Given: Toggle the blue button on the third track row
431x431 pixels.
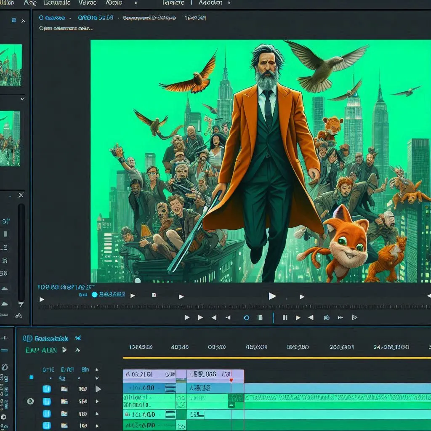Looking at the screenshot, I should coord(47,414).
